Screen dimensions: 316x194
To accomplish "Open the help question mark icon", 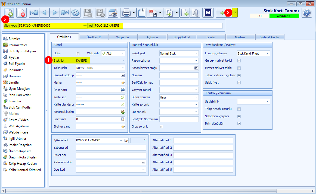I will (x=307, y=13).
